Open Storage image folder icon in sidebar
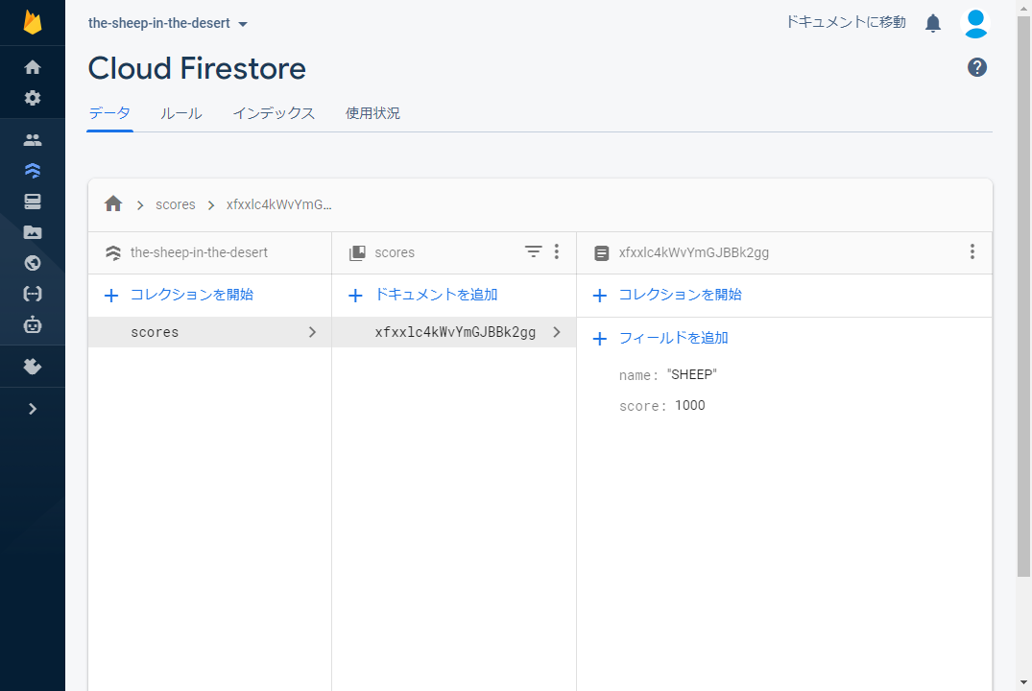This screenshot has height=691, width=1032. click(x=33, y=232)
